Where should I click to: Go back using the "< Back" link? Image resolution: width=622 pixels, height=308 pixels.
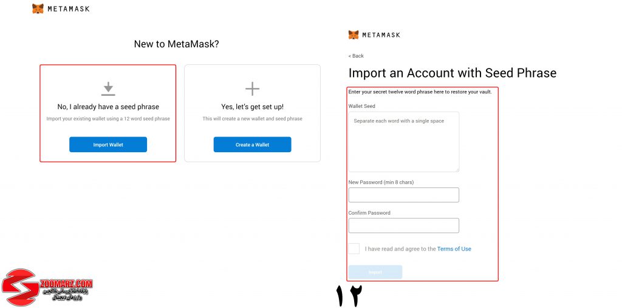[x=356, y=56]
